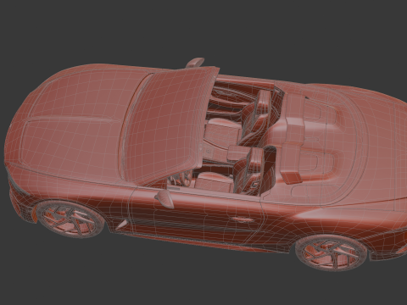This screenshot has width=407, height=305.
Task: Click the far-side door mirror
Action: [x=195, y=63]
